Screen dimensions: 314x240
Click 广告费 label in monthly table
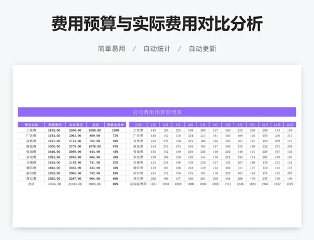(138, 135)
